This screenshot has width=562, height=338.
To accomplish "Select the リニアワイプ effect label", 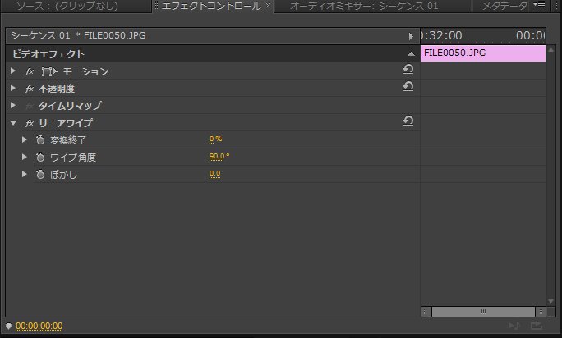I will [66, 123].
